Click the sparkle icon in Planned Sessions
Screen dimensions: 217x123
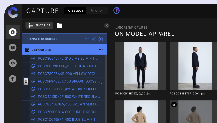coord(94,39)
